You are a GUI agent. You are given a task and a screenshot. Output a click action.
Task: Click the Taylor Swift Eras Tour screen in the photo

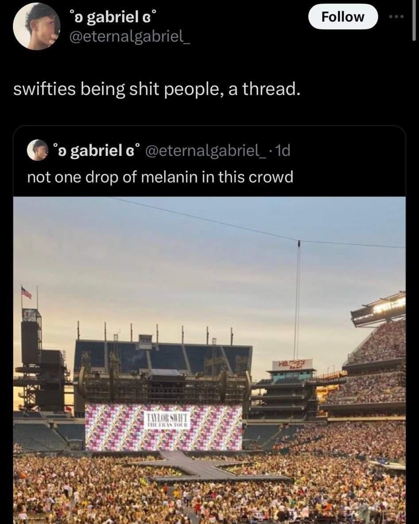pyautogui.click(x=163, y=426)
